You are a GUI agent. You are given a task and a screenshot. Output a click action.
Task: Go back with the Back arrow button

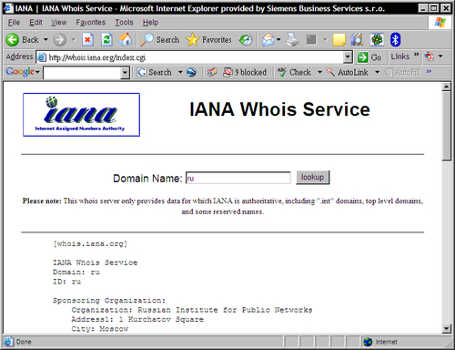(x=22, y=40)
